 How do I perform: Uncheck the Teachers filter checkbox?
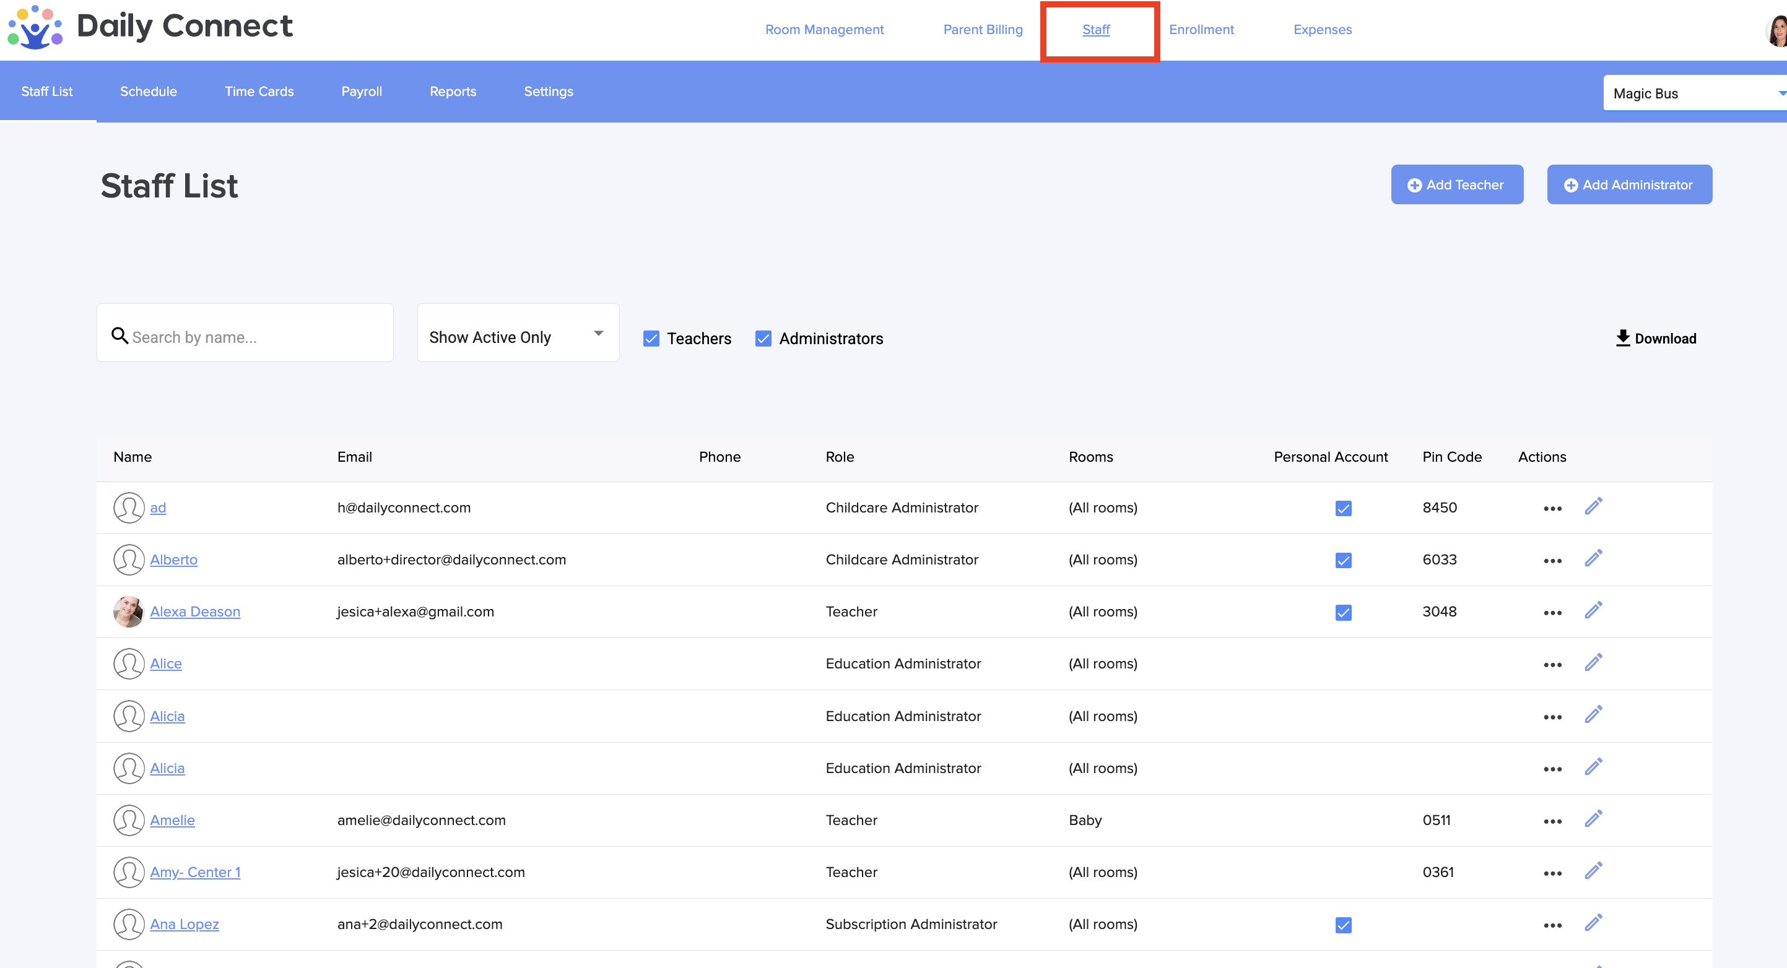[x=651, y=339]
